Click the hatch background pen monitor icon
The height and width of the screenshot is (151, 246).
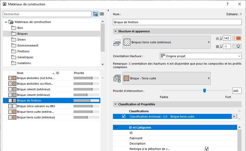237,47
